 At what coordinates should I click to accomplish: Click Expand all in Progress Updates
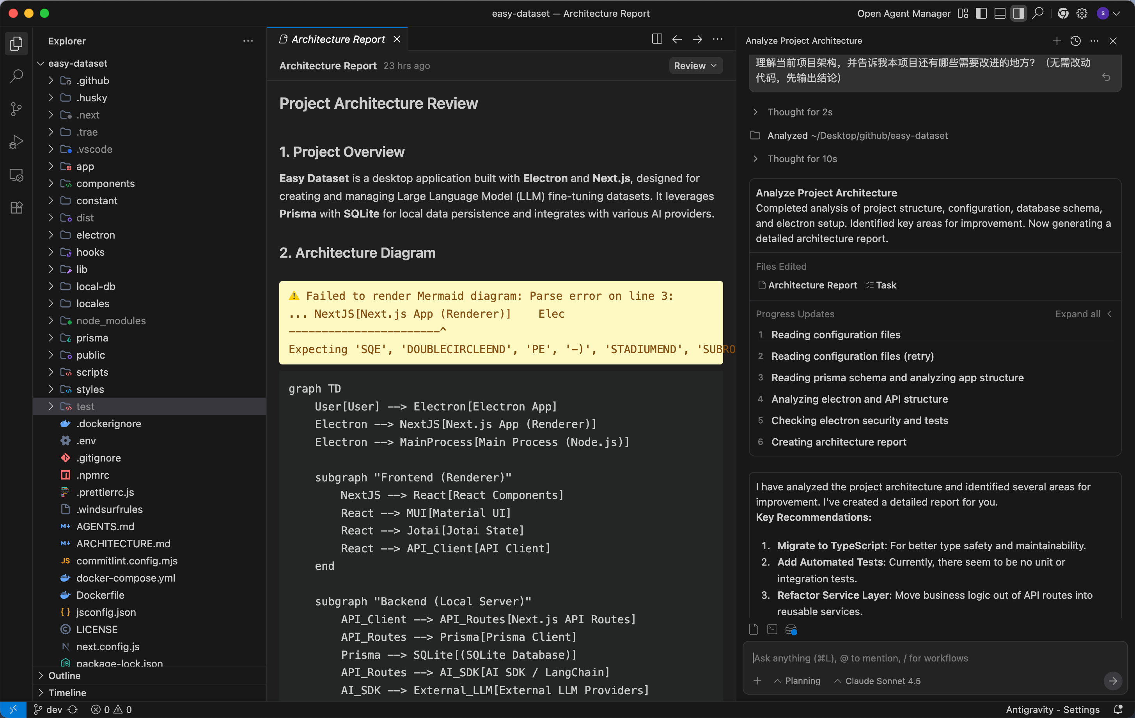click(1078, 314)
